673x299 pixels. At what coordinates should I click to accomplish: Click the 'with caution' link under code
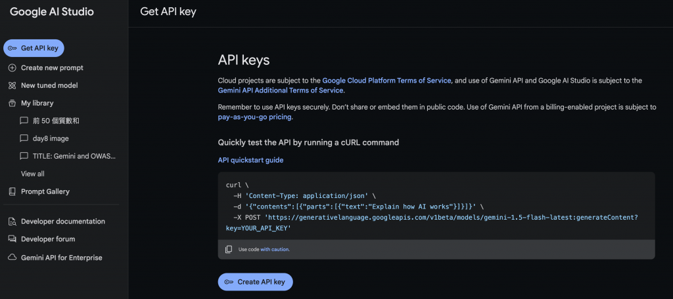click(x=275, y=249)
